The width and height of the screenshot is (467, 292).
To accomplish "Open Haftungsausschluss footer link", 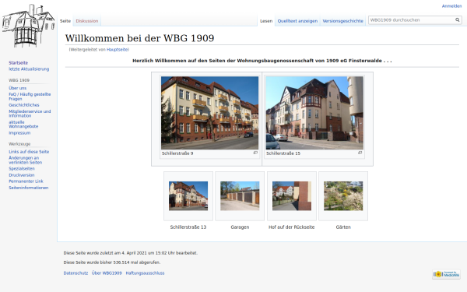I will (145, 273).
